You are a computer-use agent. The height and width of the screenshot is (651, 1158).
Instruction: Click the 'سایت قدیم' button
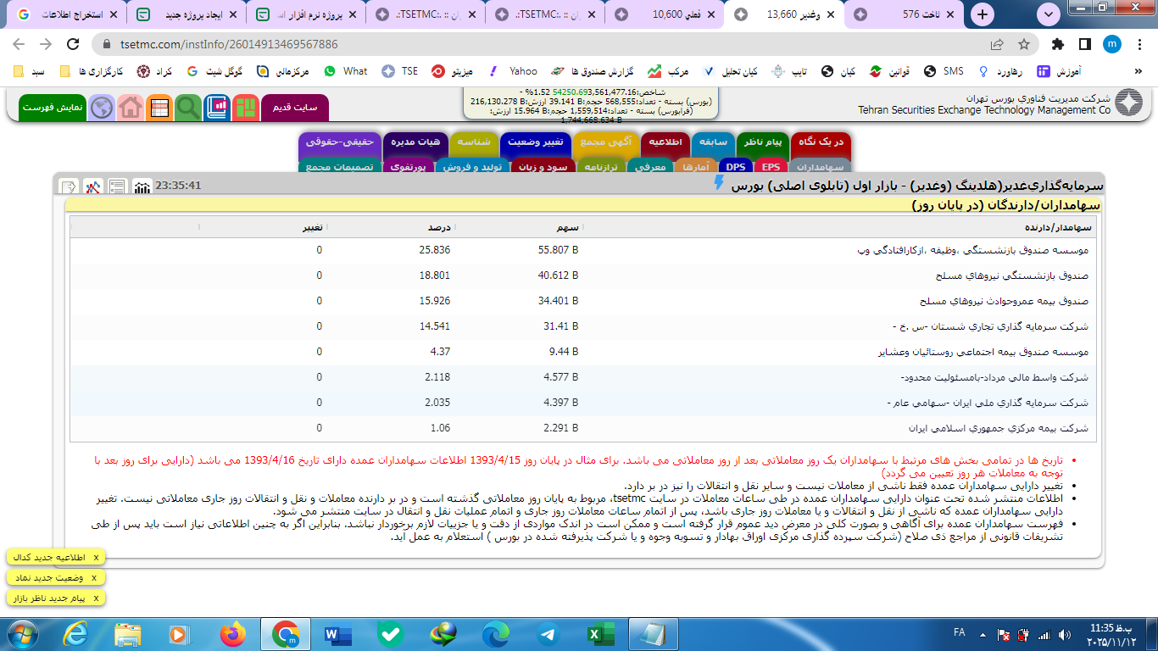pos(294,108)
